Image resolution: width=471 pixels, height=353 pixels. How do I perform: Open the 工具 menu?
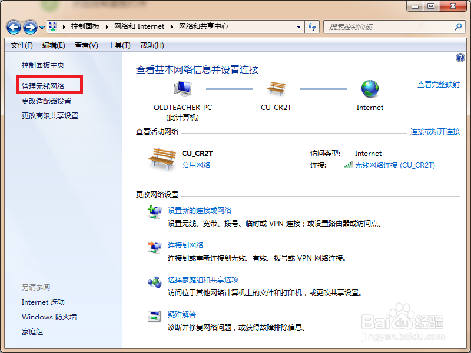(119, 45)
